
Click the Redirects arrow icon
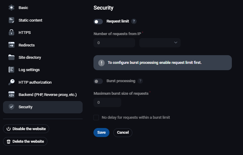click(11, 45)
